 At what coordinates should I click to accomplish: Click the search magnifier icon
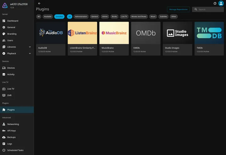(x=196, y=9)
